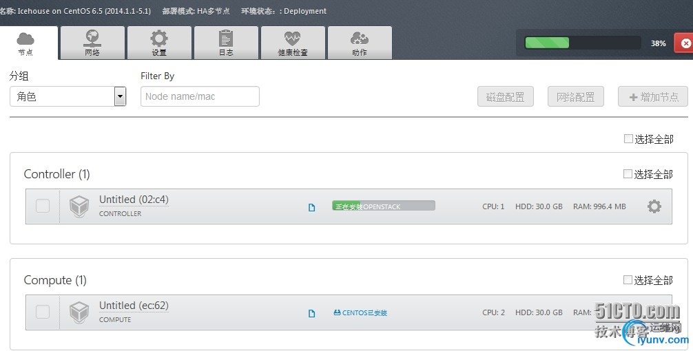The image size is (693, 351).
Task: Click the 网络配置 (network config) button
Action: [x=575, y=96]
